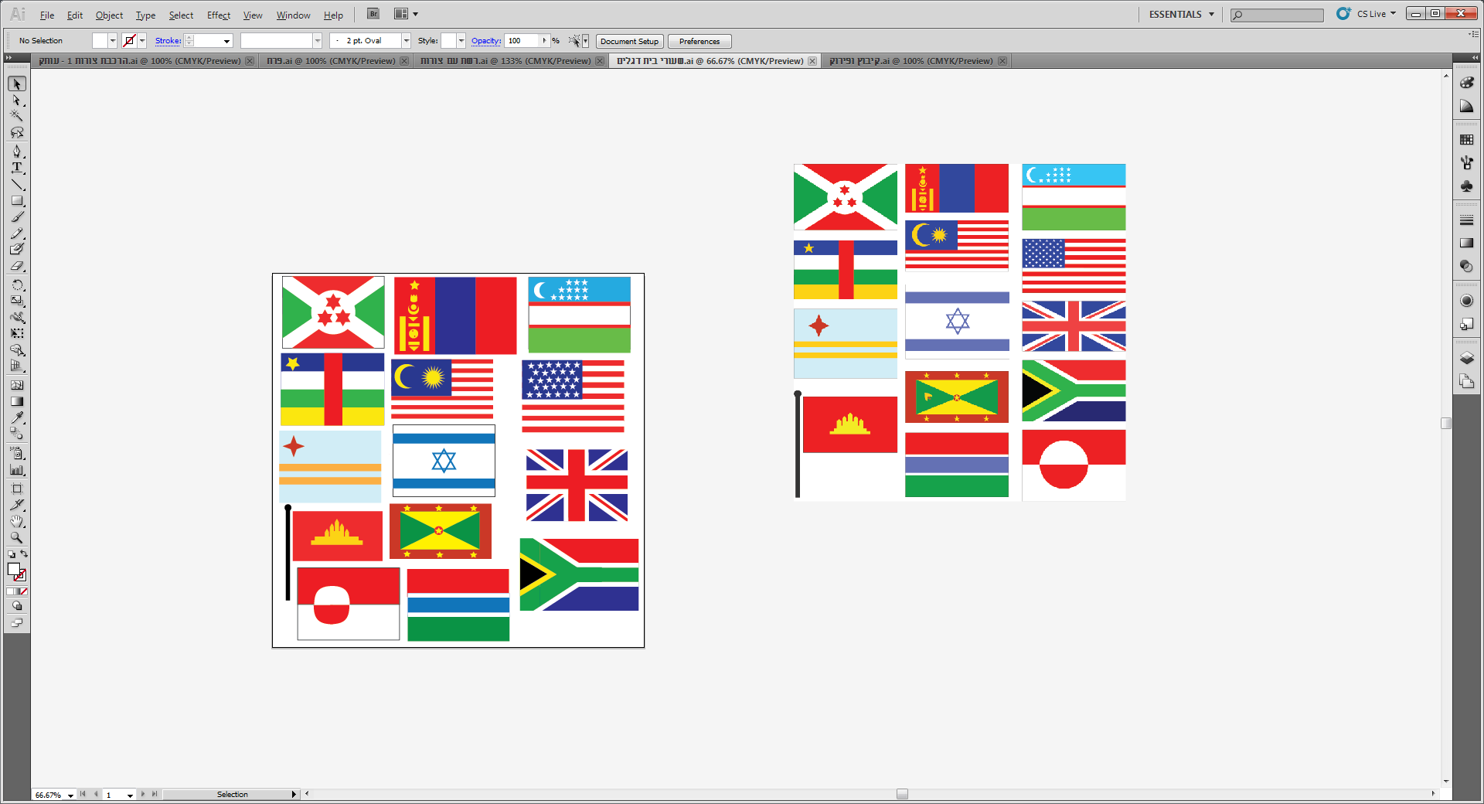Expand the stroke weight dropdown
Image resolution: width=1484 pixels, height=804 pixels.
pos(227,41)
